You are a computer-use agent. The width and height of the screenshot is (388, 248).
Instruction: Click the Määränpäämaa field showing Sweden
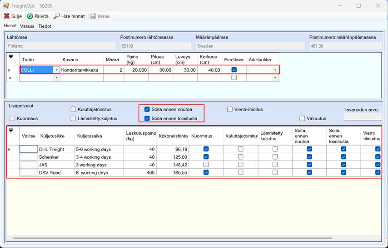tap(250, 46)
